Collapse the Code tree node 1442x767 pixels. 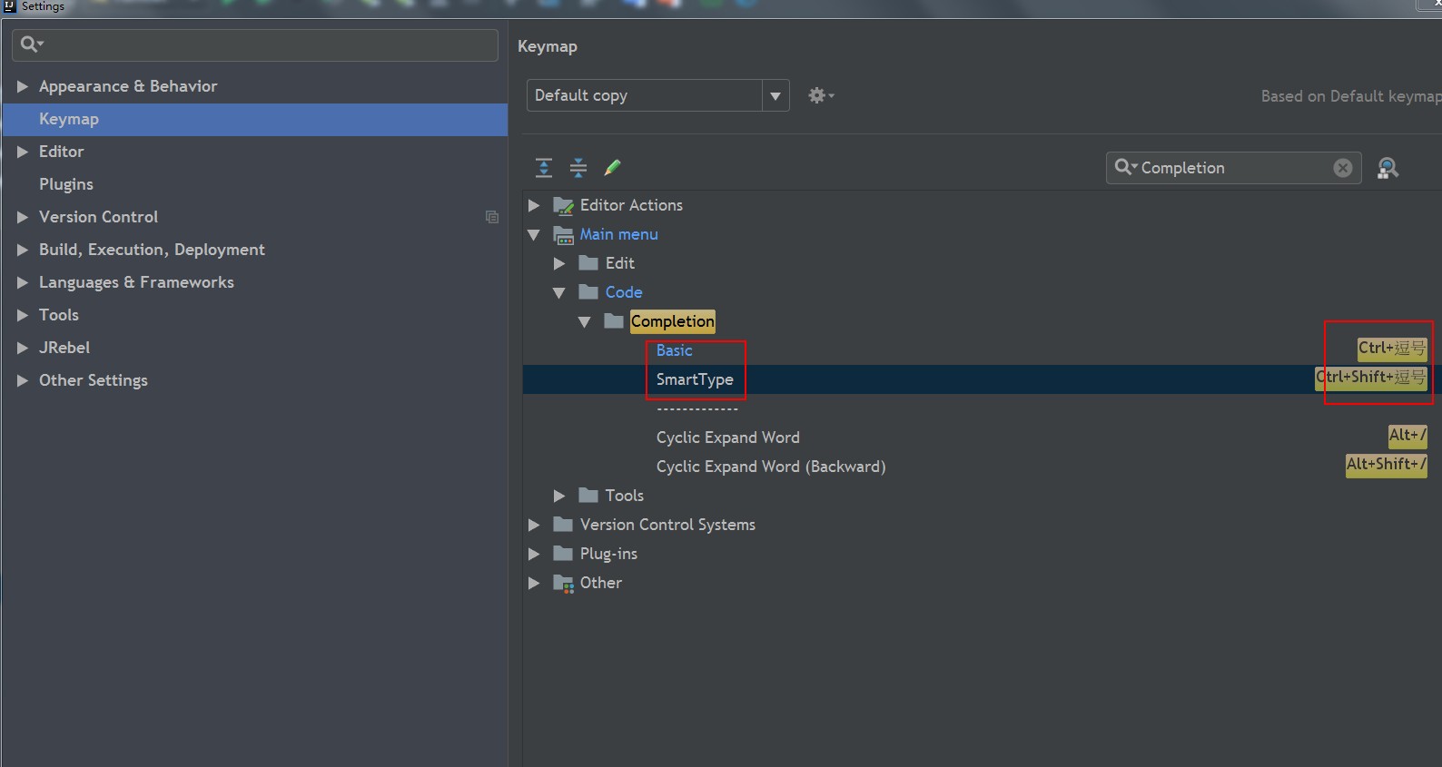pyautogui.click(x=559, y=293)
